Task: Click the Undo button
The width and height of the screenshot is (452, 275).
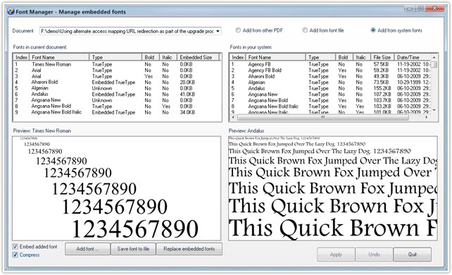Action: tap(374, 255)
